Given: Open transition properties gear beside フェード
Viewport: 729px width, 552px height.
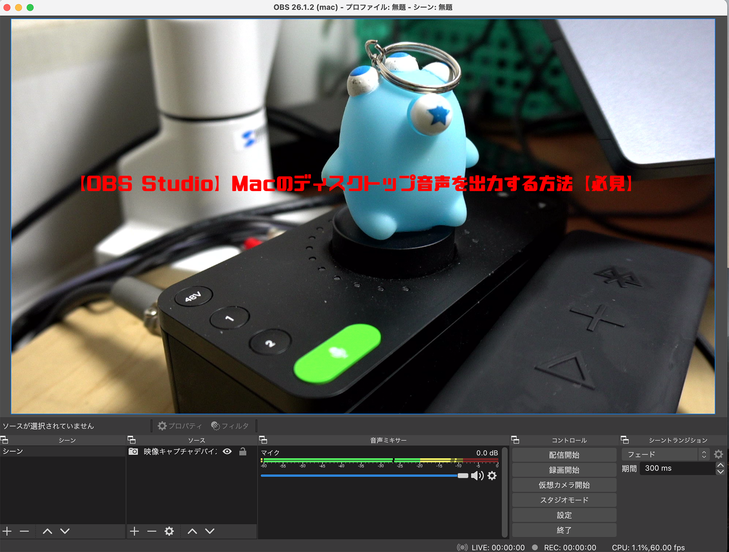Looking at the screenshot, I should [x=718, y=454].
